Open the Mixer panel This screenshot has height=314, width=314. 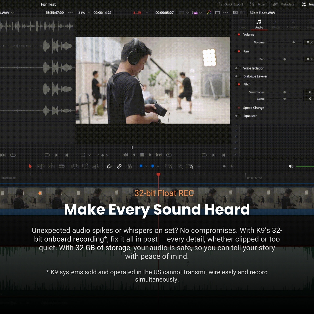(258, 4)
